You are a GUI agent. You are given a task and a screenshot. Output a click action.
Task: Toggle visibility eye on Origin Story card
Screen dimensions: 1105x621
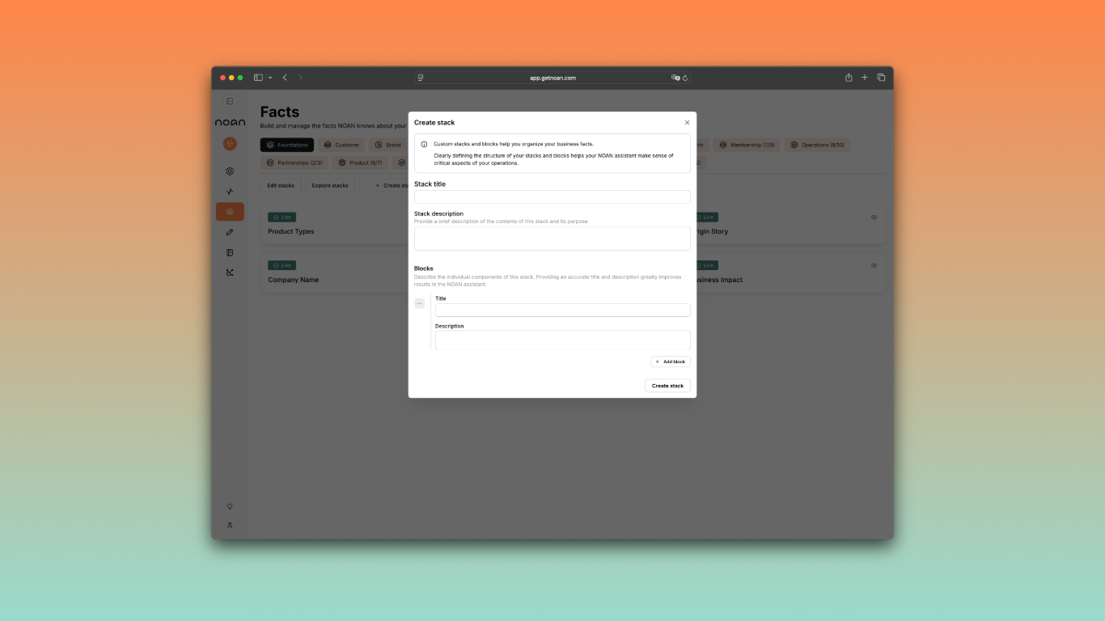(x=874, y=217)
